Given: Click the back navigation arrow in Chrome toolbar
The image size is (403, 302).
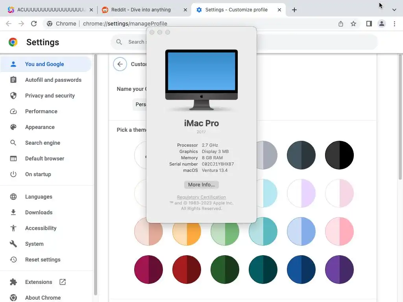Looking at the screenshot, I should [9, 24].
